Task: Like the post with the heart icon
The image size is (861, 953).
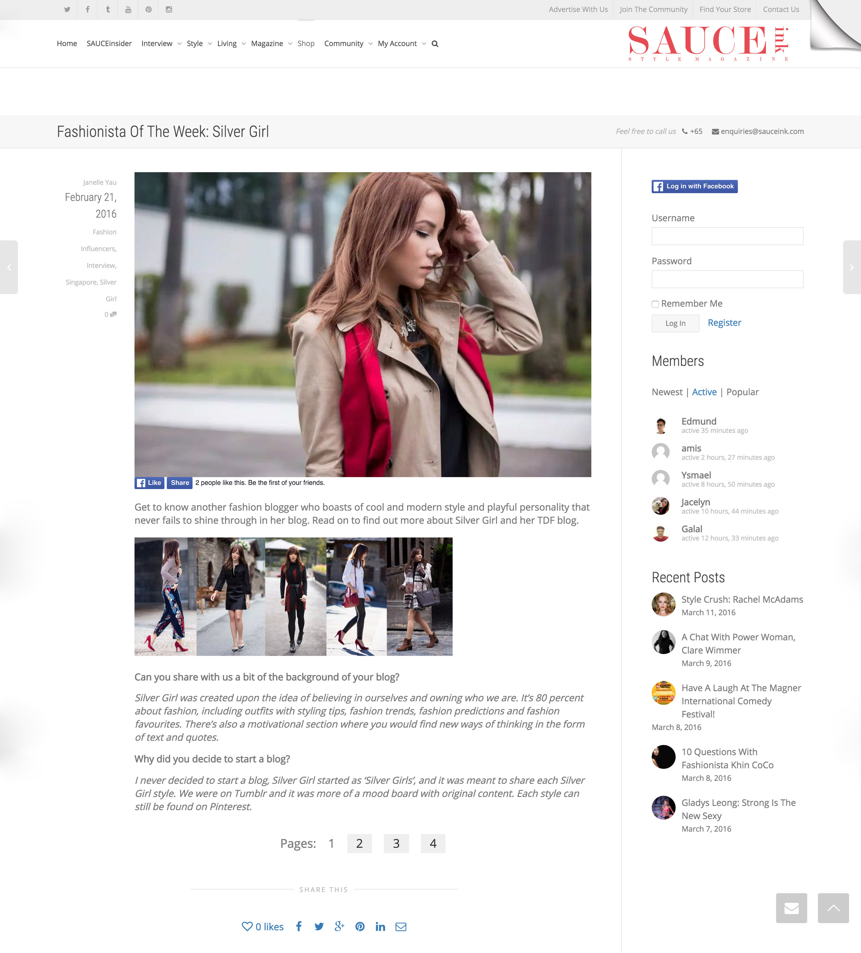Action: 247,926
